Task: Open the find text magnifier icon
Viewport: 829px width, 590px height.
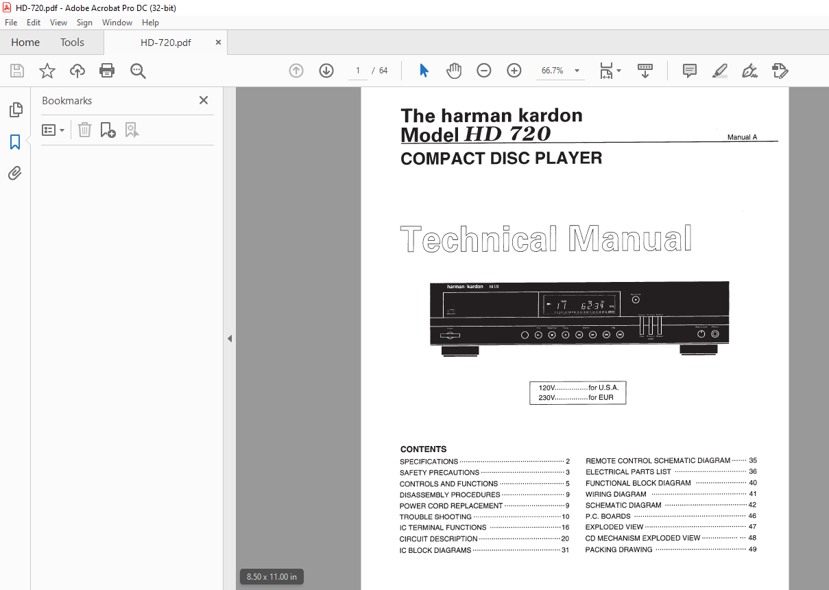Action: tap(138, 71)
